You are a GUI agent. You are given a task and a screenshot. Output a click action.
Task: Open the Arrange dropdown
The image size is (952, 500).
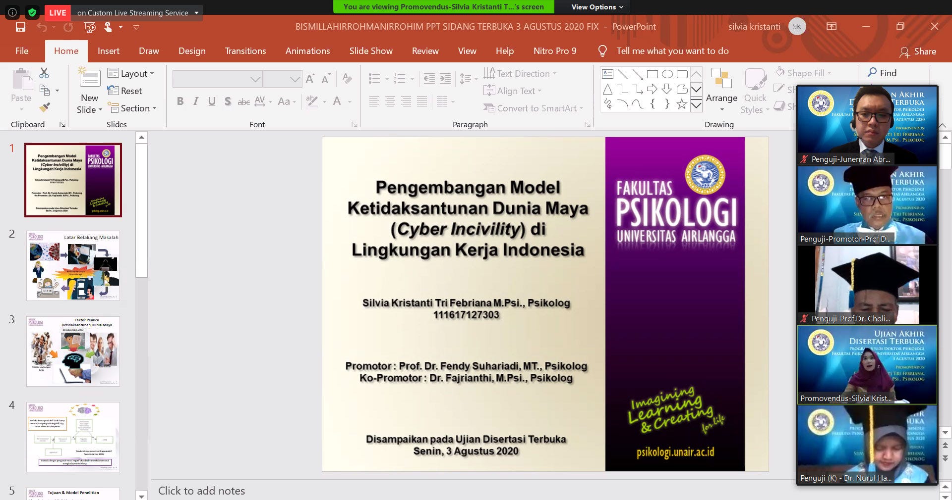coord(721,90)
